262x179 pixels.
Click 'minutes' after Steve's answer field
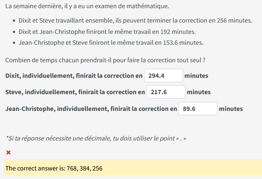[x=199, y=92]
